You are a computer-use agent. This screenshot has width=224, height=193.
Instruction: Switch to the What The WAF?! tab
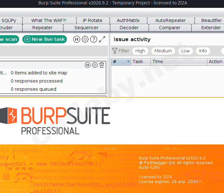click(49, 20)
